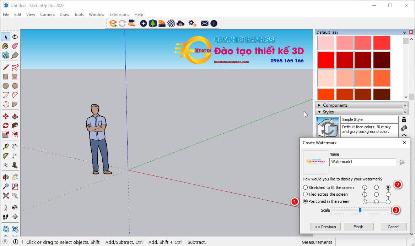This screenshot has width=415, height=246.
Task: Open the Simple Style name combo box
Action: [369, 119]
